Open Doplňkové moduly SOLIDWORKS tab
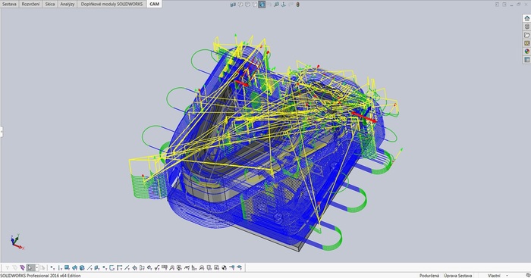531x278 pixels. click(x=112, y=4)
